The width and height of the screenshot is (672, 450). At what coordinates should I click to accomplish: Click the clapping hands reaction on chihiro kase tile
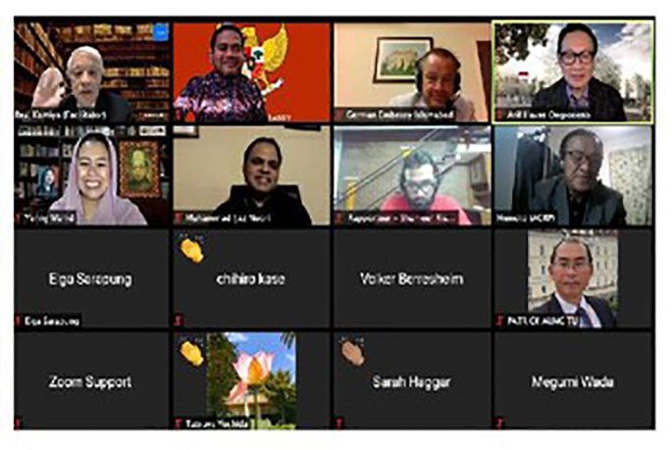[x=191, y=250]
